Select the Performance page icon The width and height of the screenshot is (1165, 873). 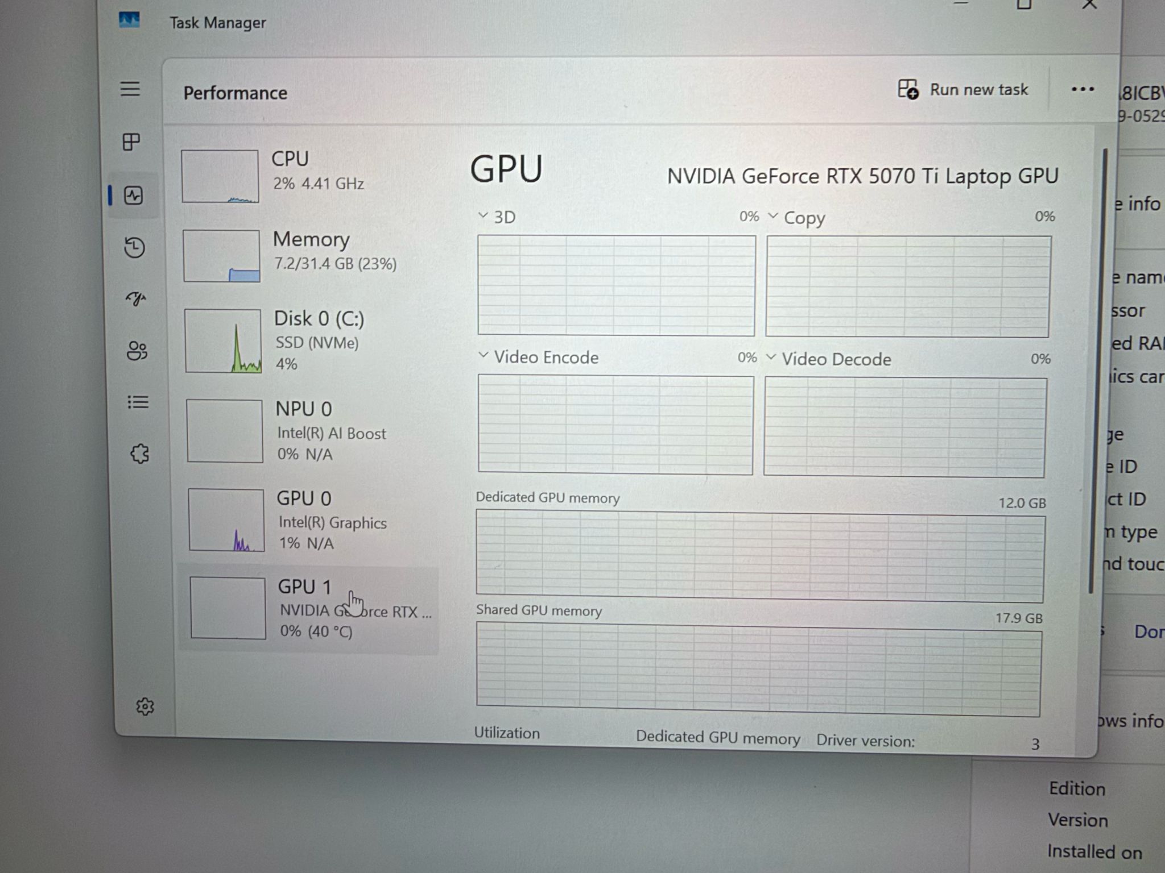click(134, 196)
